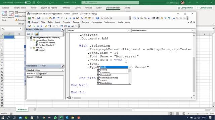Collapse the VBAProject (Aula 01 - 02.xlsm) tree node
Screen dimensions: 215x120
click(x=28, y=38)
